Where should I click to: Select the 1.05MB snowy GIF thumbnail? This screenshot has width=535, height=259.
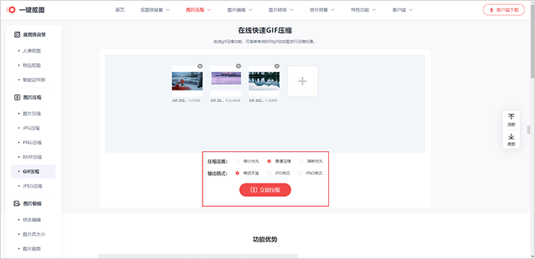[x=187, y=81]
